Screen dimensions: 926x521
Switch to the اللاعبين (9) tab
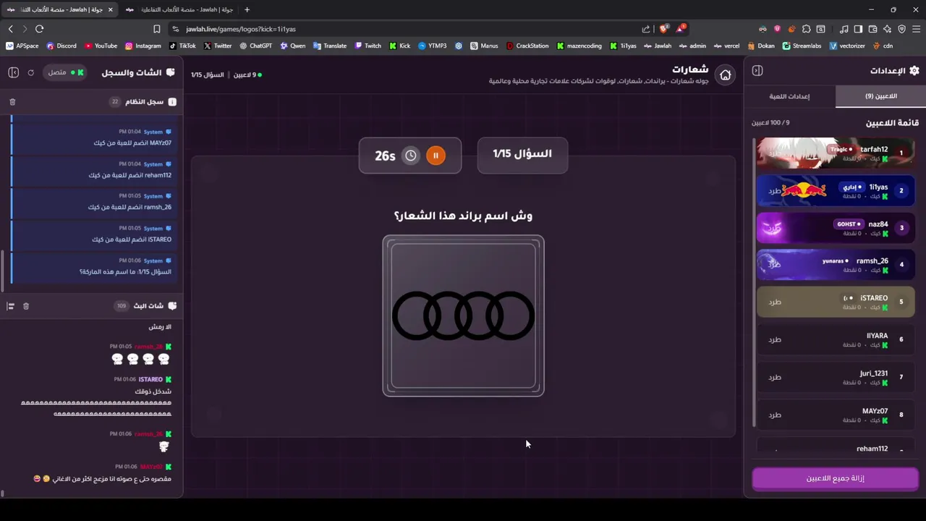pos(880,96)
